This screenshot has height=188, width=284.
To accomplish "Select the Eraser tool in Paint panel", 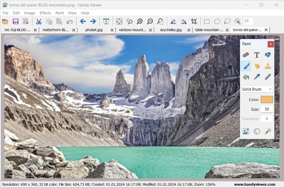I will point(246,55).
